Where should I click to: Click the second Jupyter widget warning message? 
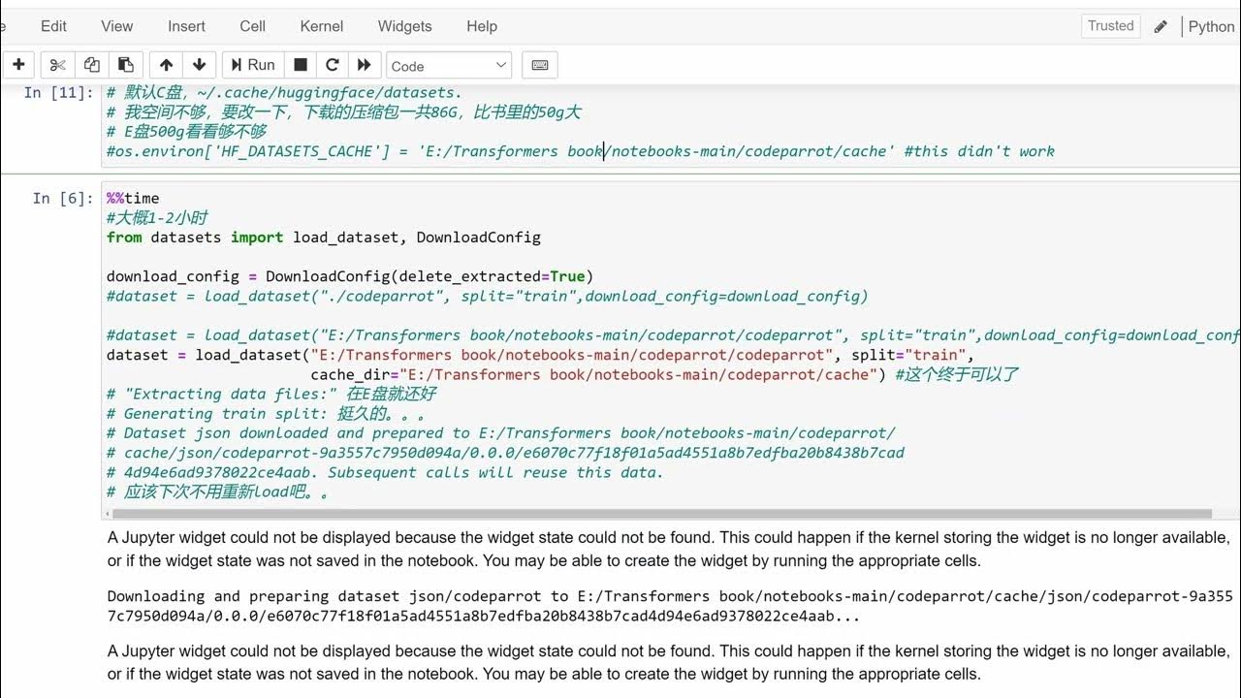click(x=669, y=662)
